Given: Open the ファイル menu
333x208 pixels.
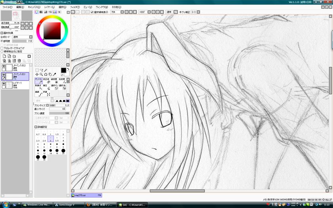Looking at the screenshot, I should (7, 7).
